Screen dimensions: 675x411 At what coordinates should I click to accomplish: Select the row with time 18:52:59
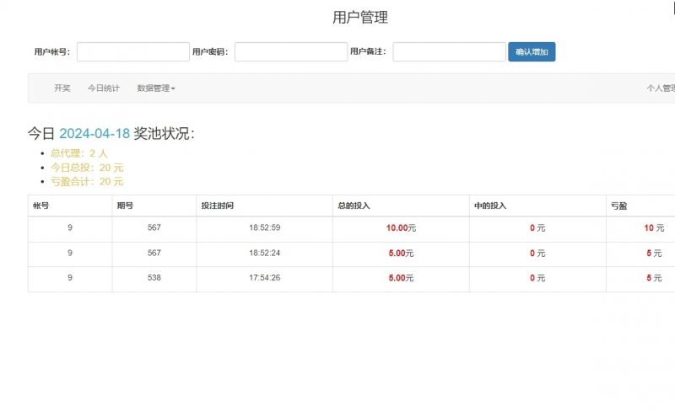coord(264,228)
